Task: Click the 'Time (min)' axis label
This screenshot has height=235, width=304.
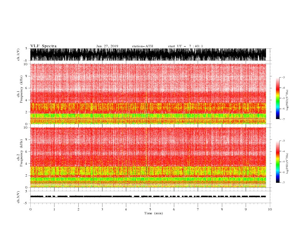Action: 154,213
